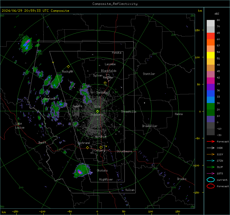The height and width of the screenshot is (215, 230).
Task: Click the Stettler city label
Action: click(x=149, y=74)
